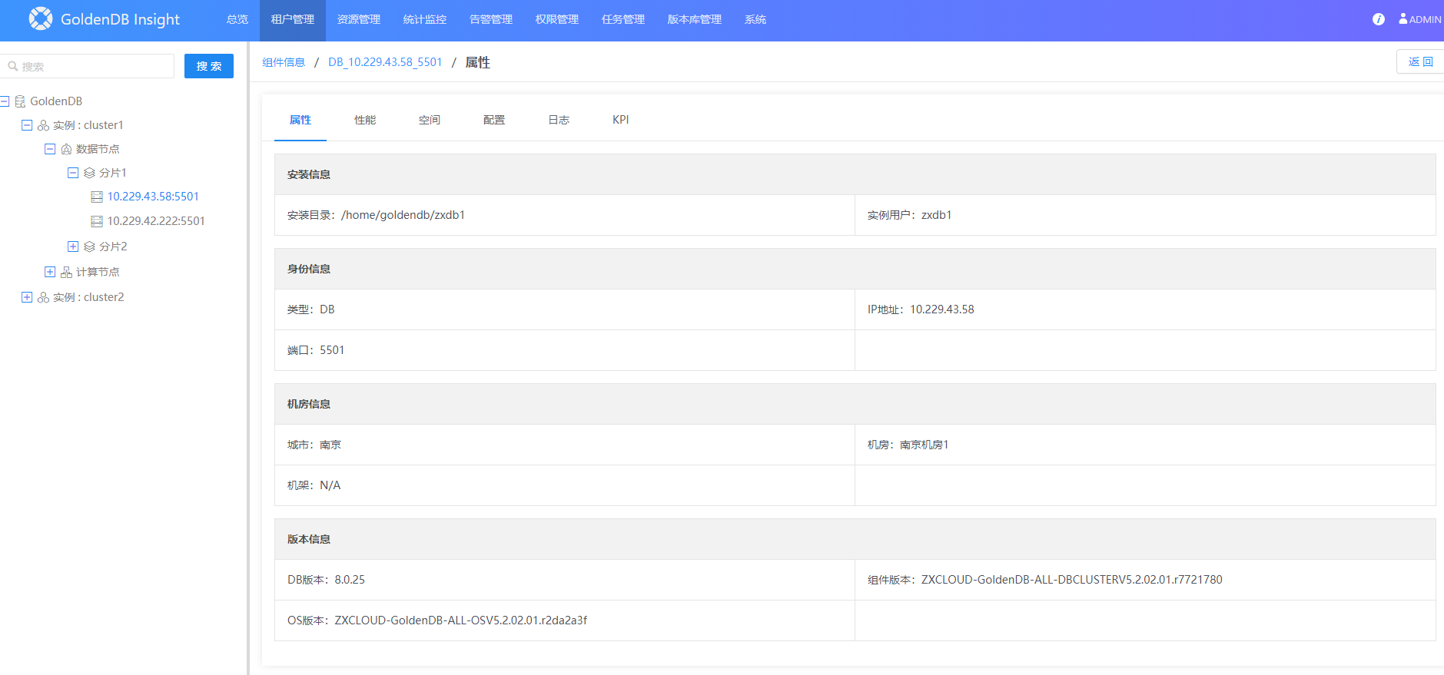The width and height of the screenshot is (1444, 675).
Task: Click the 组件版本 ZXCLOUD DBCLUSTER value
Action: click(1072, 580)
